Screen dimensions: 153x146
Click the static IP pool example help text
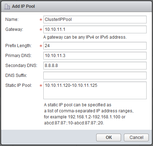pos(89,114)
